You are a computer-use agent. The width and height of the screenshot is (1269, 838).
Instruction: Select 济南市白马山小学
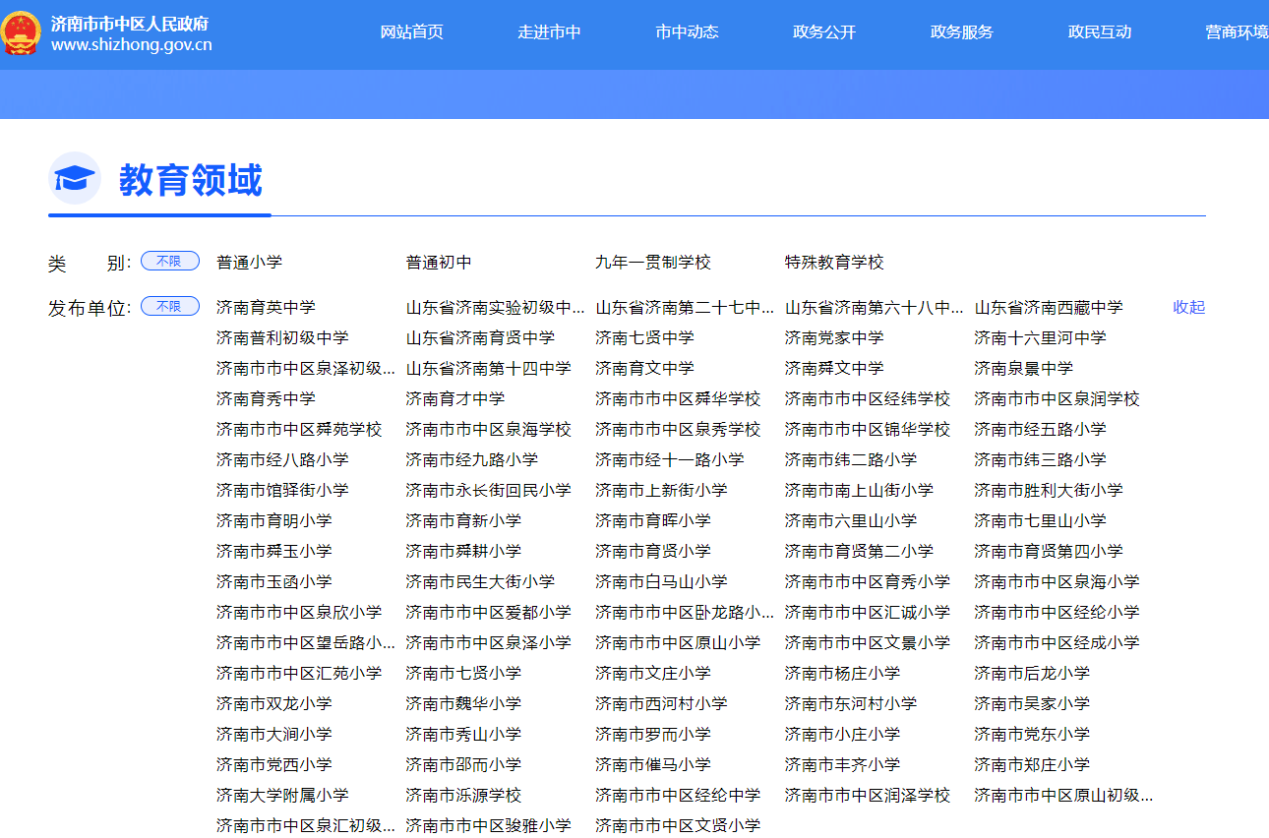pos(661,581)
